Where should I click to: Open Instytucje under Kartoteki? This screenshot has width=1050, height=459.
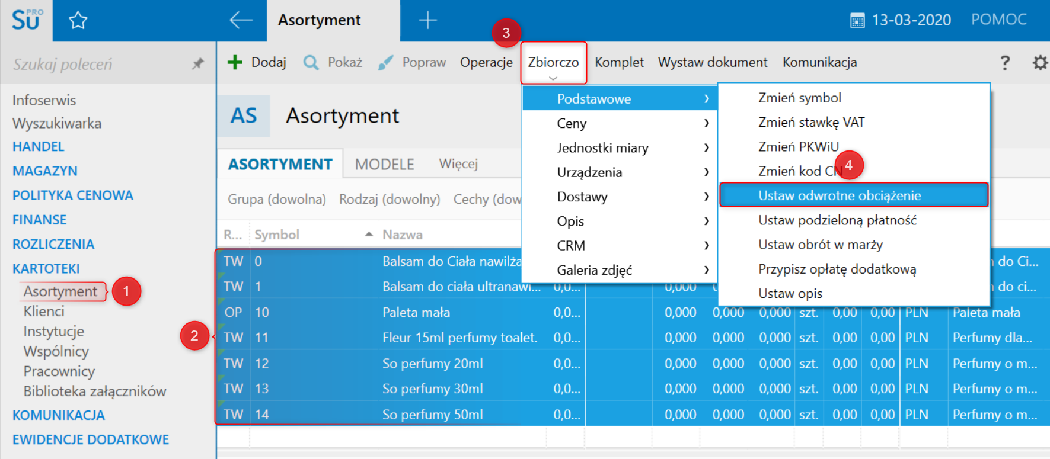[x=54, y=331]
